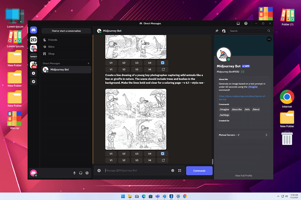Open Chrome from the taskbar
Image resolution: width=301 pixels, height=200 pixels.
coord(185,196)
